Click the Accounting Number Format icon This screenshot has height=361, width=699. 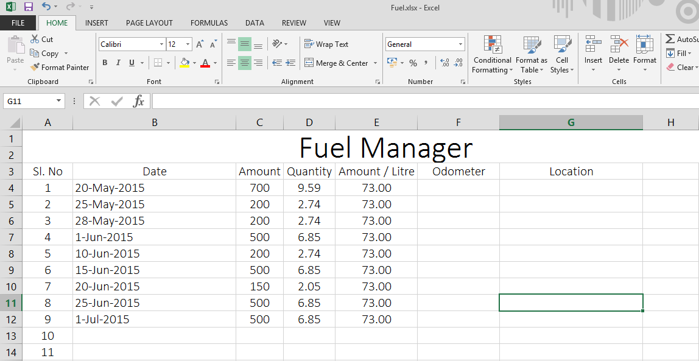click(392, 63)
